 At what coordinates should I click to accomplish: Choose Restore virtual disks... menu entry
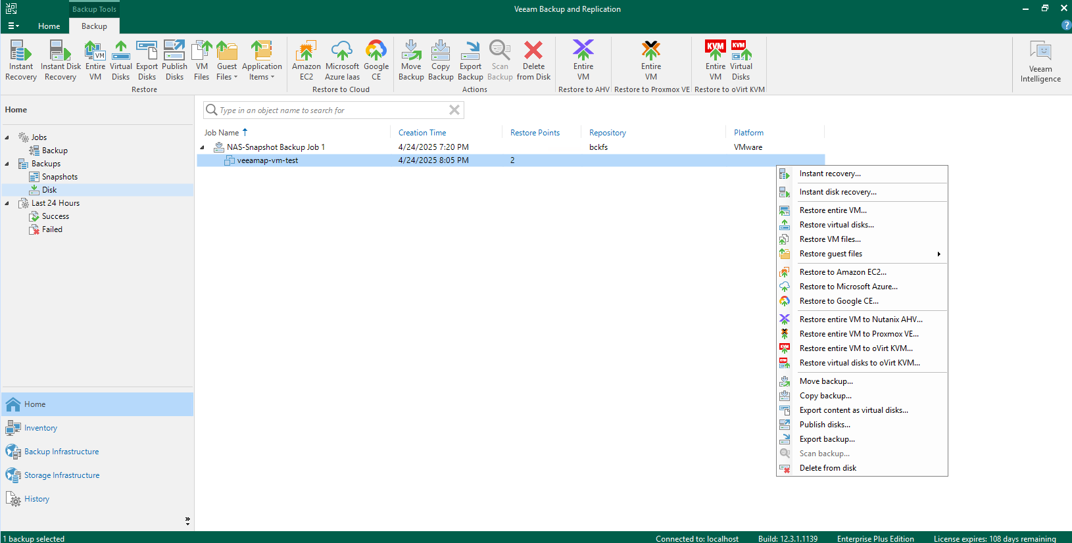[862, 225]
